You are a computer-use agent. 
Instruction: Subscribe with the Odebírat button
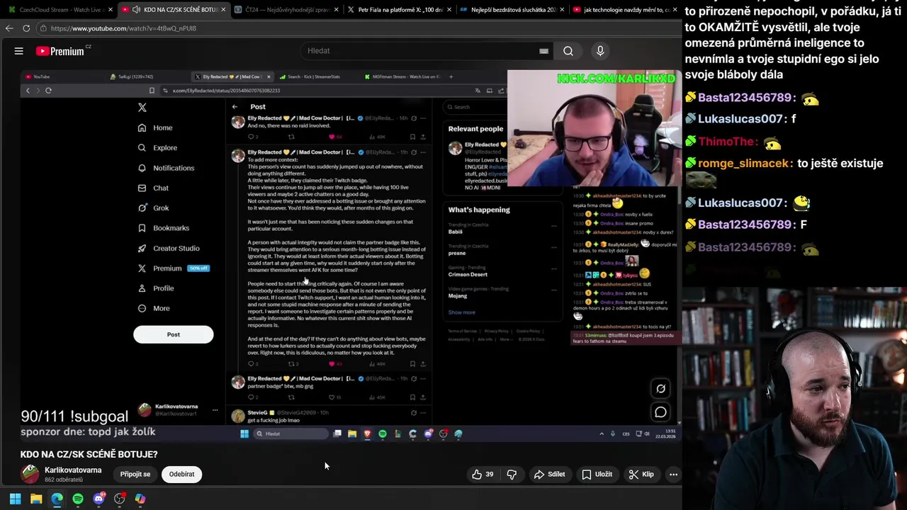tap(181, 475)
